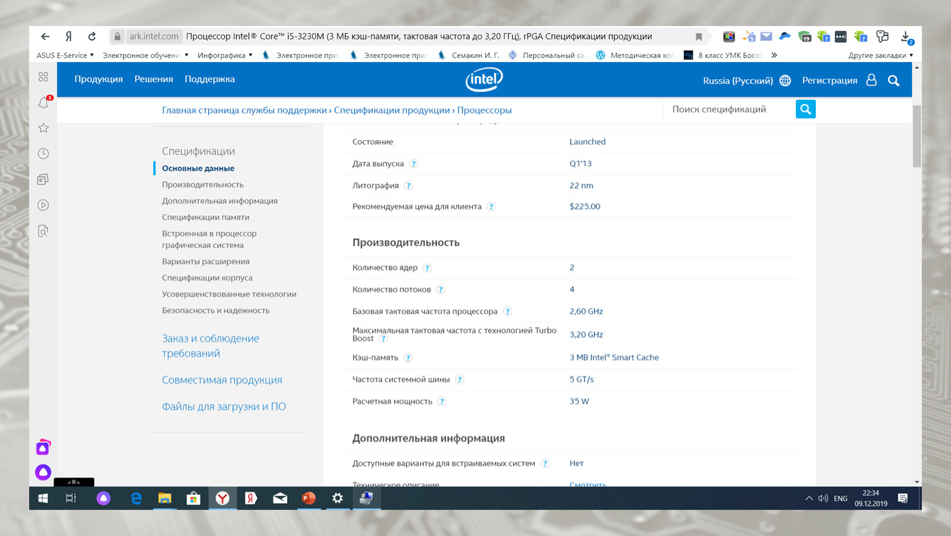Viewport: 951px width, 536px height.
Task: Expand the Инфографика bookmarks folder
Action: 225,55
